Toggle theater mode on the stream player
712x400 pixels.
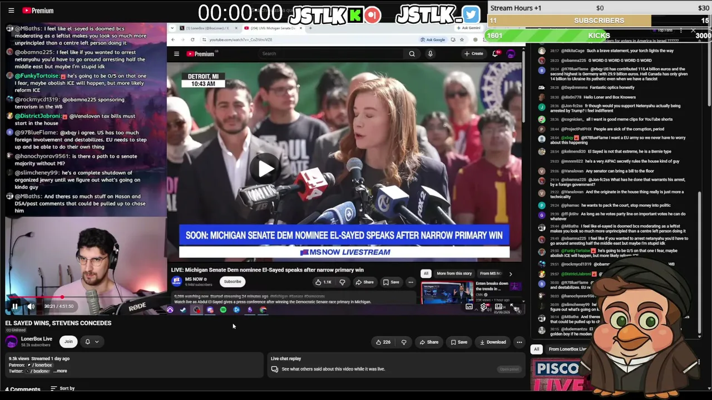[499, 307]
